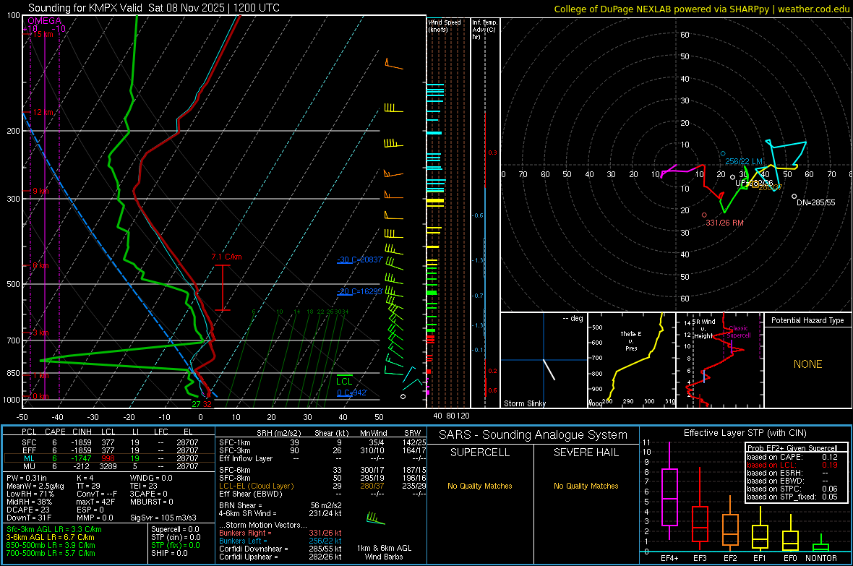Click the 1km & 6km wind barb symbol
Image resolution: width=853 pixels, height=566 pixels.
click(375, 518)
